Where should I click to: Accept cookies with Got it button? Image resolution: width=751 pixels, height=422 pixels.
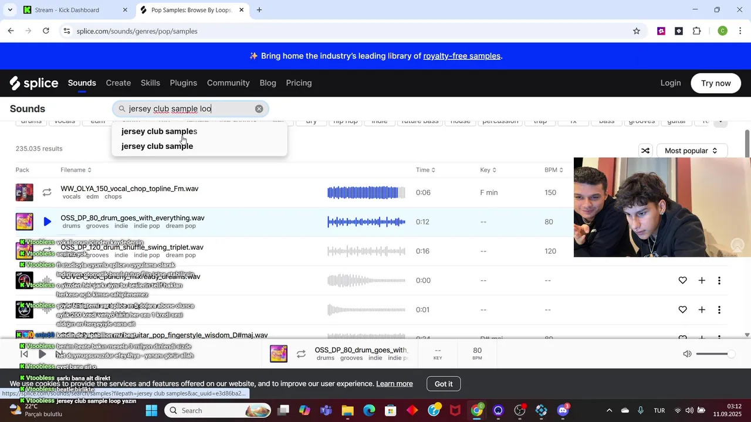click(444, 384)
